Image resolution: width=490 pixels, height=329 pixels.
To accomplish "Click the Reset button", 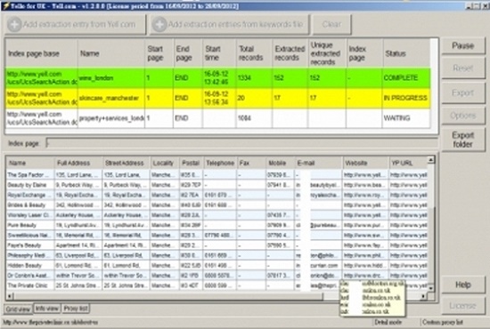I will click(462, 68).
